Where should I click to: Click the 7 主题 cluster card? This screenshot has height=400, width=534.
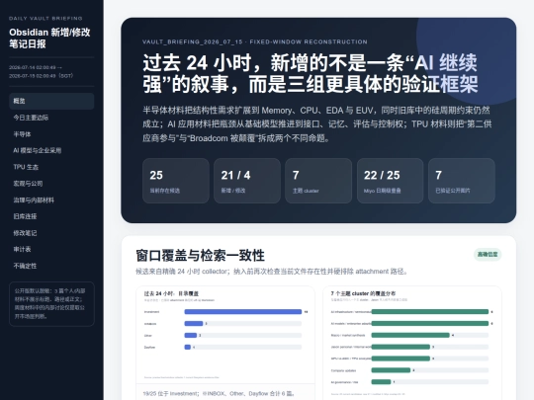[318, 181]
